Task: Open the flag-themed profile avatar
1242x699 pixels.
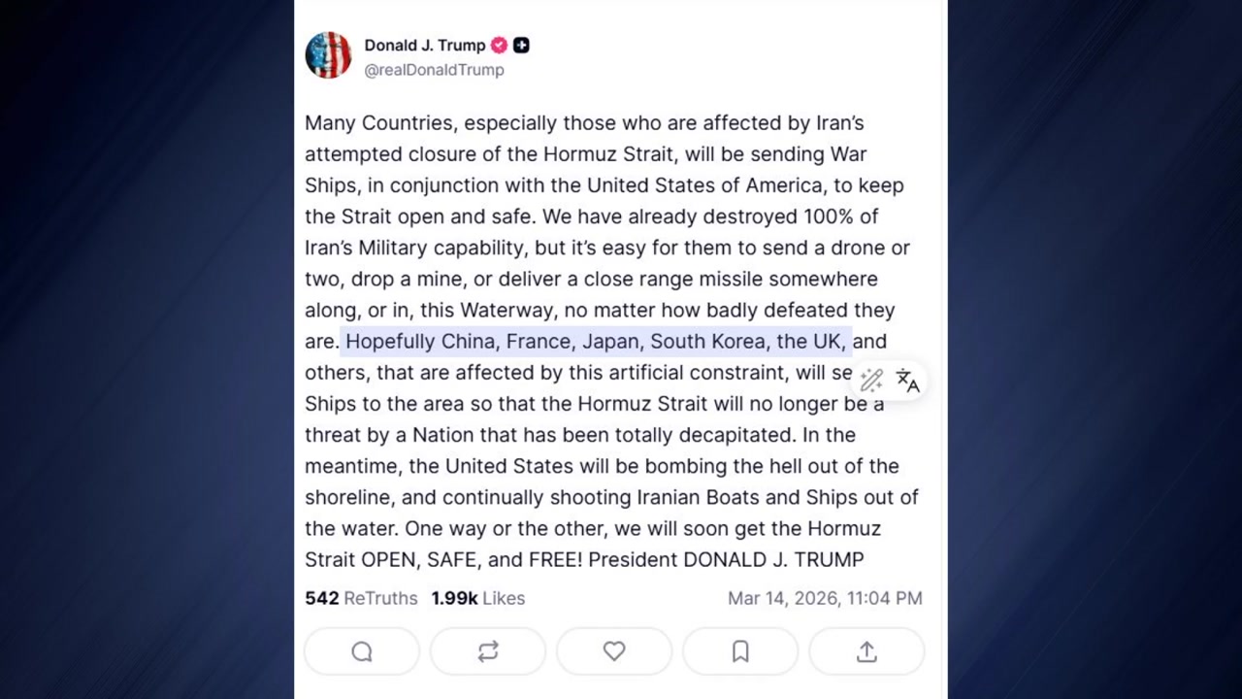Action: click(328, 55)
